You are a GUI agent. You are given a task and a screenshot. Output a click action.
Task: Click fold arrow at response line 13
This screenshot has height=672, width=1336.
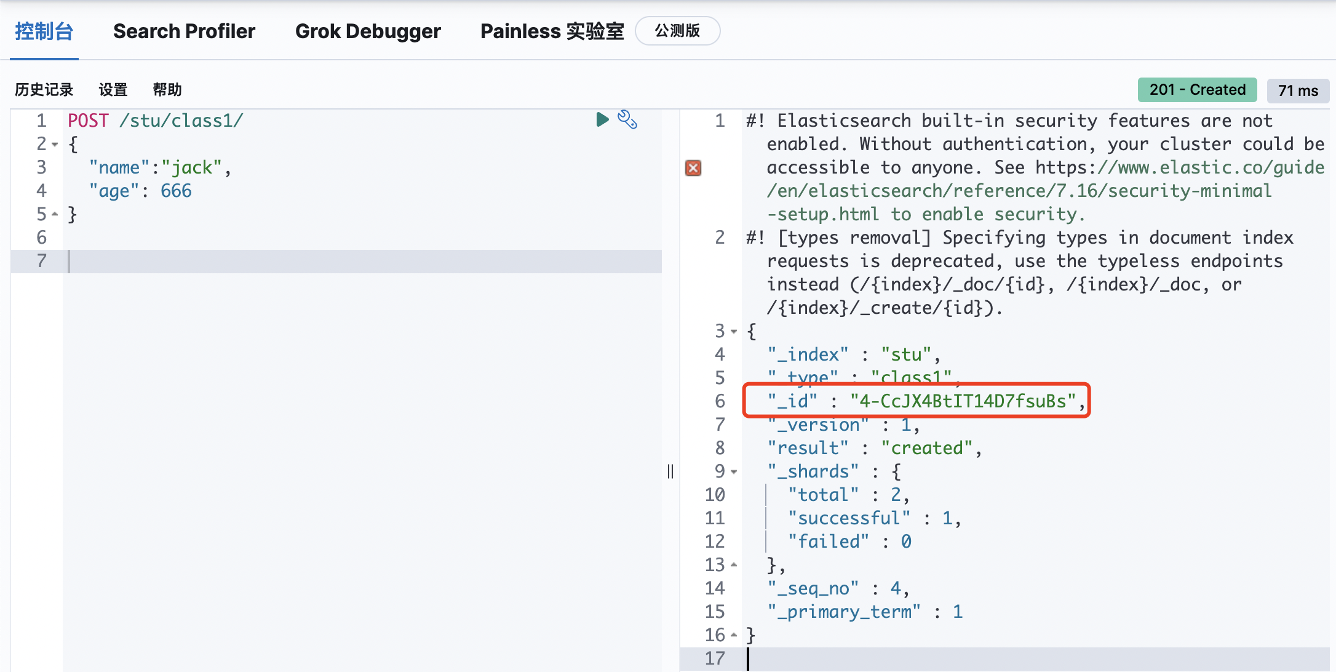click(x=734, y=565)
